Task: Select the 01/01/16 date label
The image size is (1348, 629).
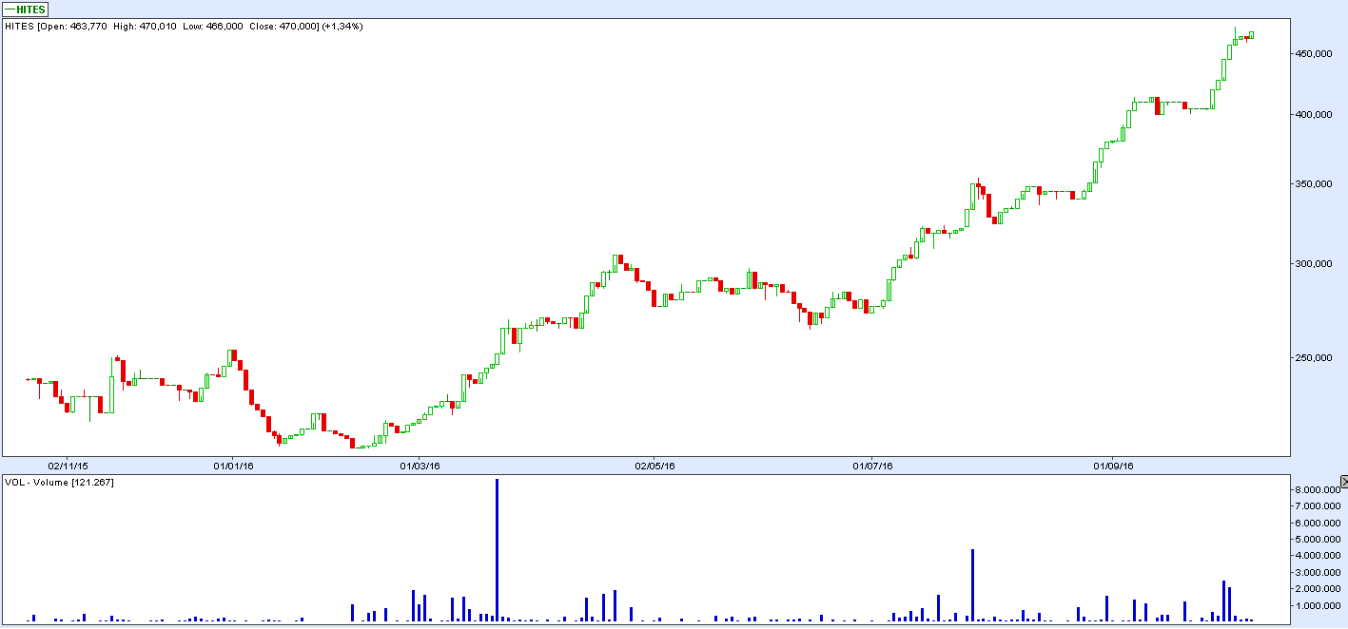Action: click(232, 466)
